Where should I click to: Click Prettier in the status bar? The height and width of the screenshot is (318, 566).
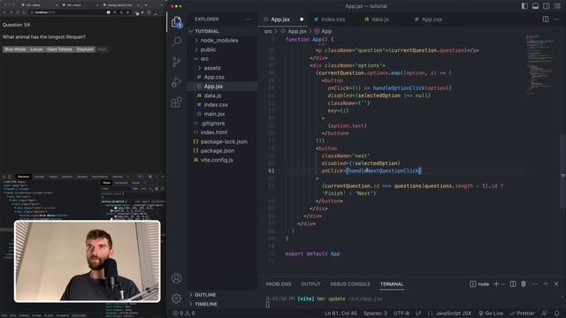pos(523,314)
